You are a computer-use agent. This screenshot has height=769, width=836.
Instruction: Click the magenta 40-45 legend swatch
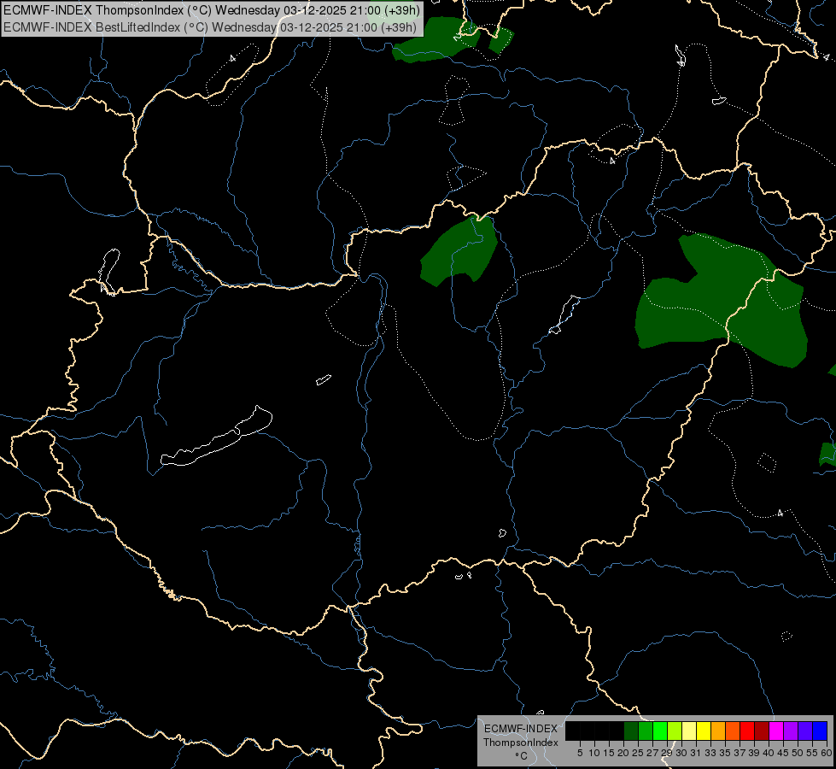(776, 731)
